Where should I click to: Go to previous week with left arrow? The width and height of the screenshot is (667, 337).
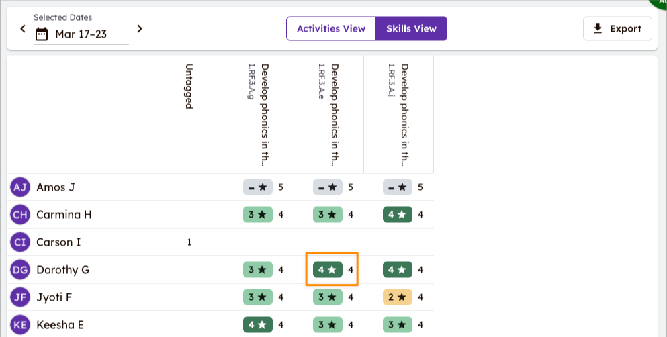point(22,29)
